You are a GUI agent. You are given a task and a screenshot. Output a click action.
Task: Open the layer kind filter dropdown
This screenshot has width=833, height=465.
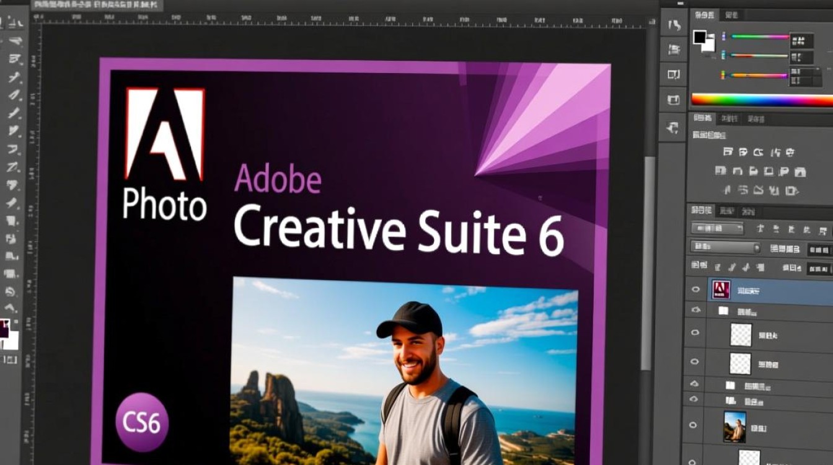pyautogui.click(x=717, y=228)
